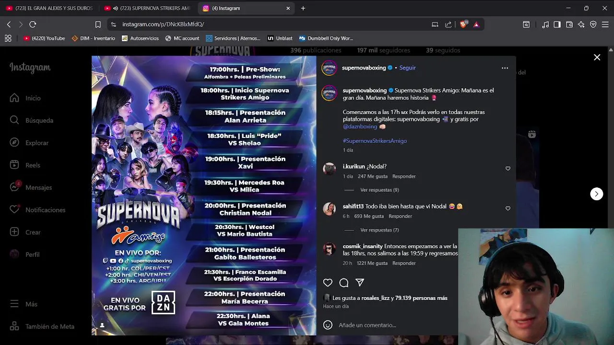This screenshot has width=614, height=345.
Task: Open Dumbbell Only Wor... bookmark
Action: pos(326,38)
